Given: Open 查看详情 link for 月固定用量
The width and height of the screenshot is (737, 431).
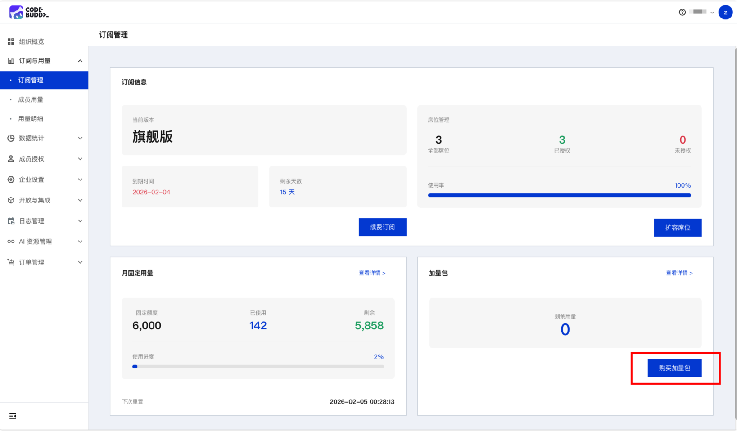Looking at the screenshot, I should [x=372, y=273].
